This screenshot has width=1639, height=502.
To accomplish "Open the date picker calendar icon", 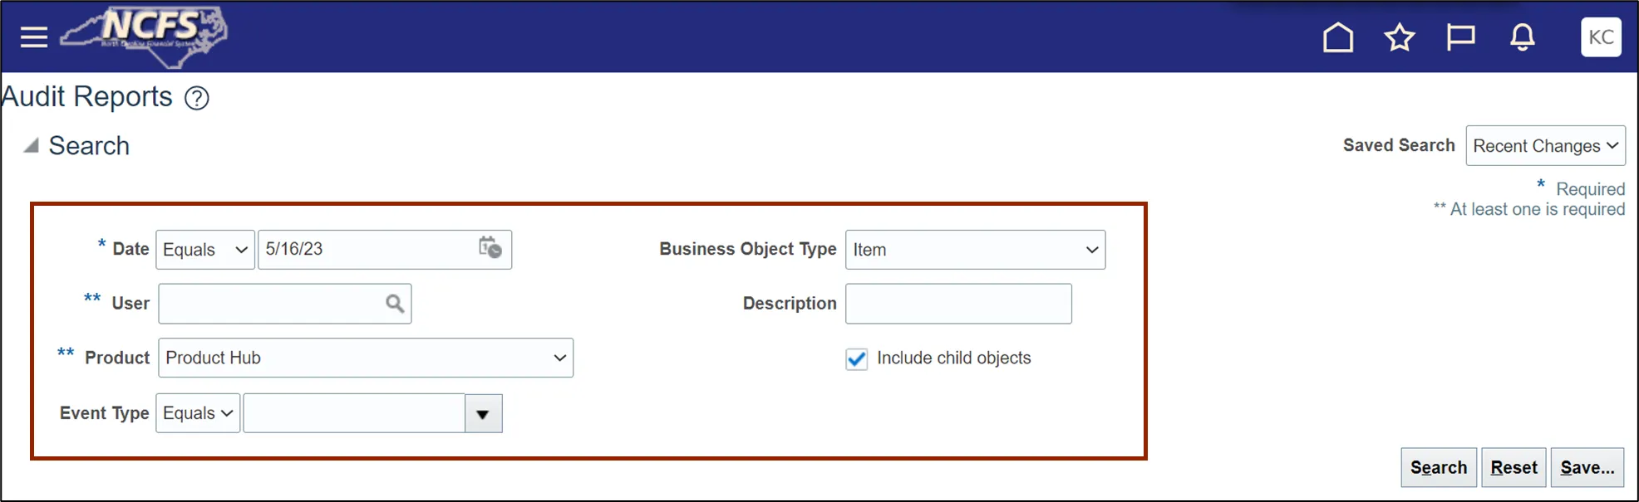I will tap(490, 248).
